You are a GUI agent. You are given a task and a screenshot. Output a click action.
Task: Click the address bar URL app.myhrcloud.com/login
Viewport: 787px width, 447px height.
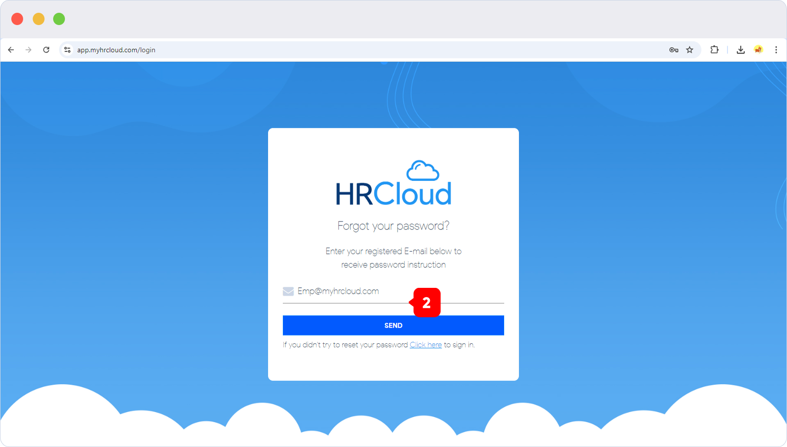tap(116, 50)
